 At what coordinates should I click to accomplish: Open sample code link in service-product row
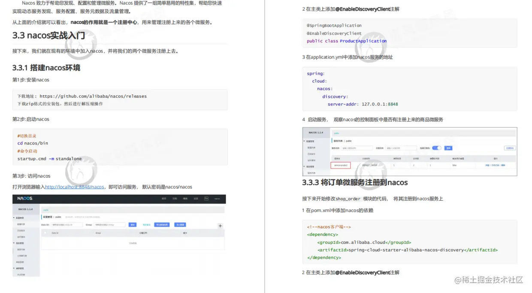(x=496, y=165)
